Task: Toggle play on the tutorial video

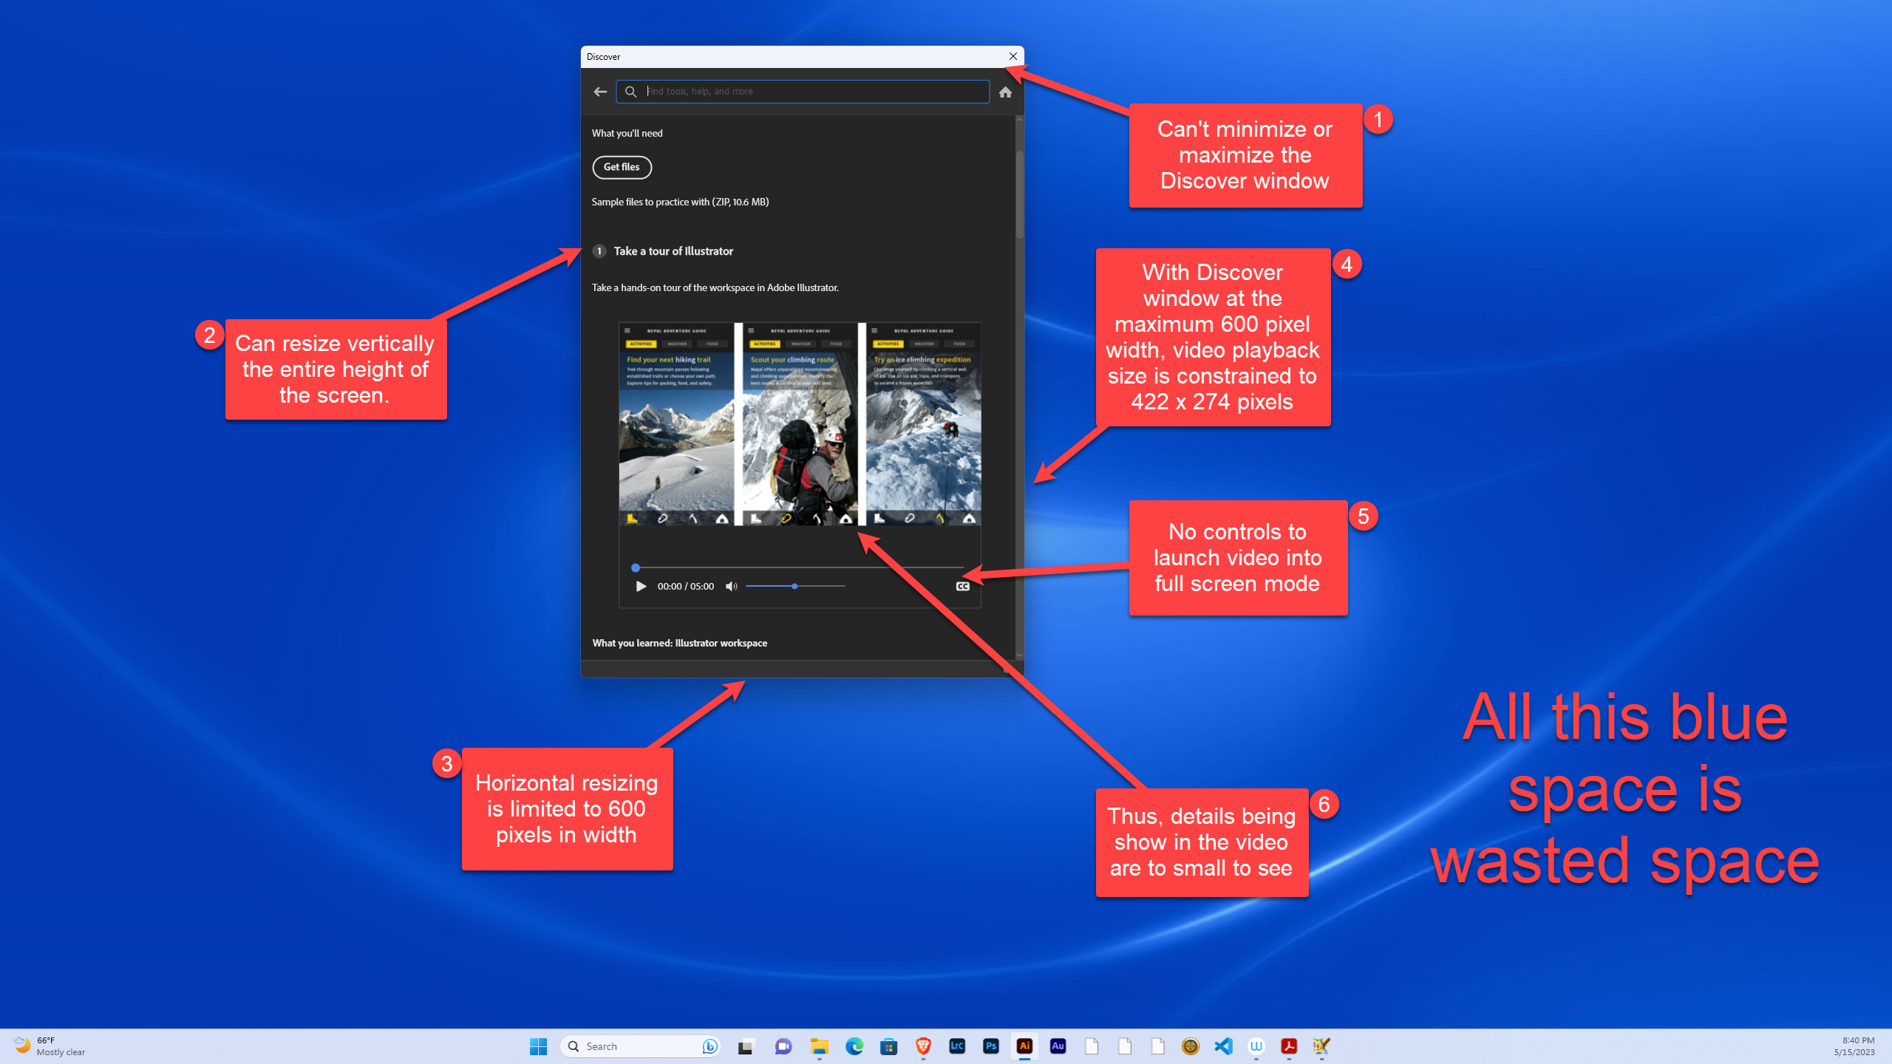Action: click(640, 586)
